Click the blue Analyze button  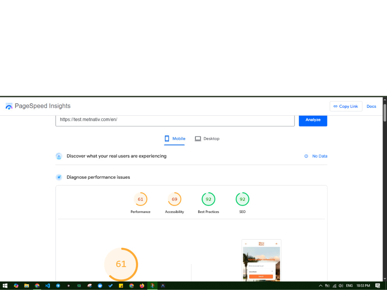point(313,121)
